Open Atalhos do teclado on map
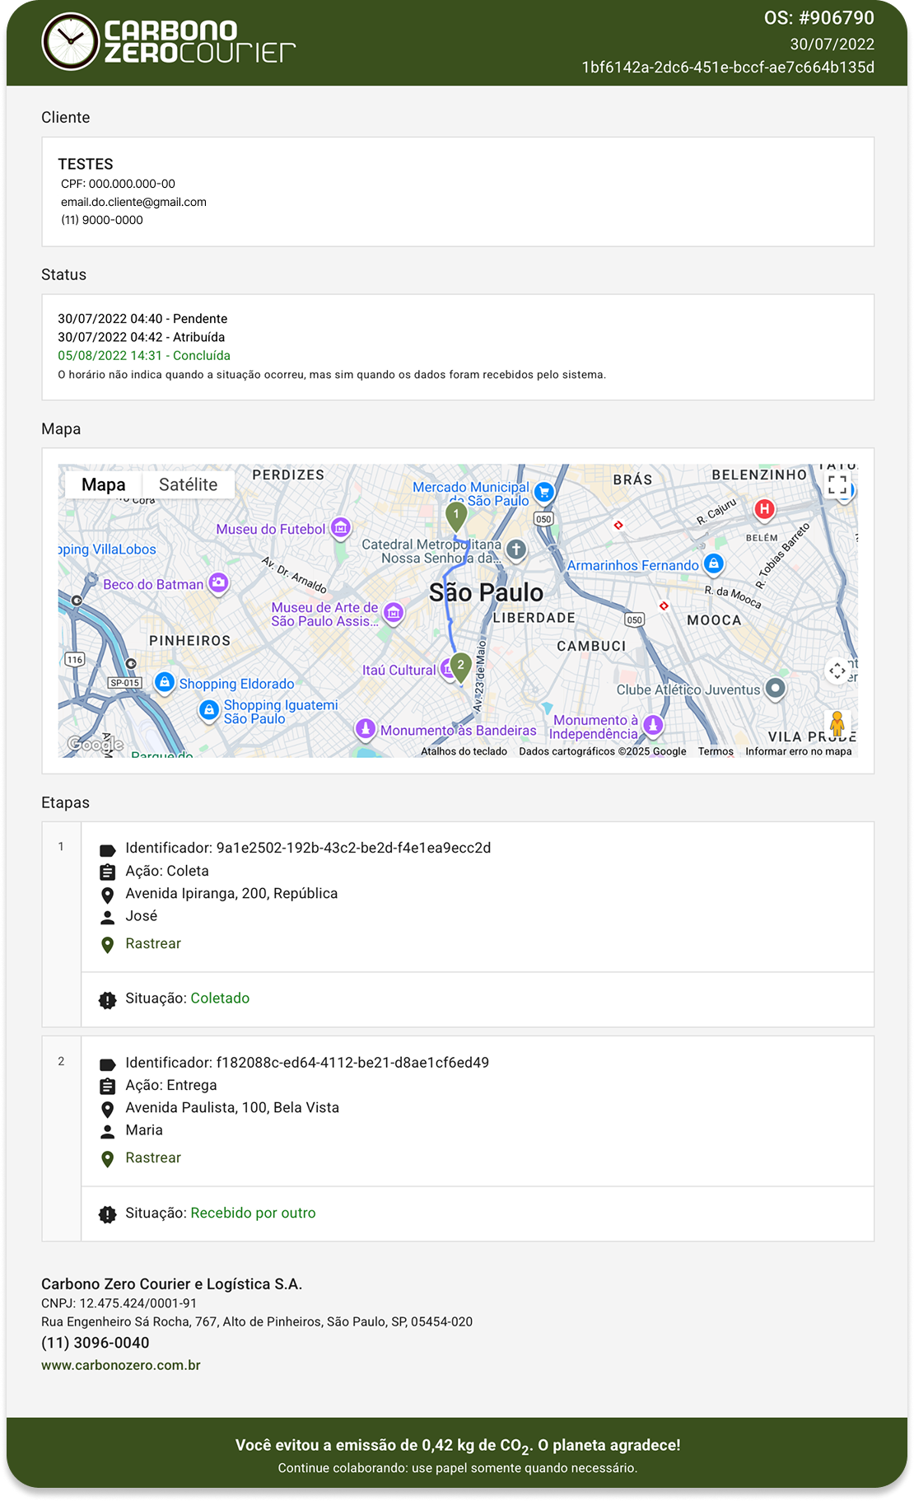 (464, 751)
